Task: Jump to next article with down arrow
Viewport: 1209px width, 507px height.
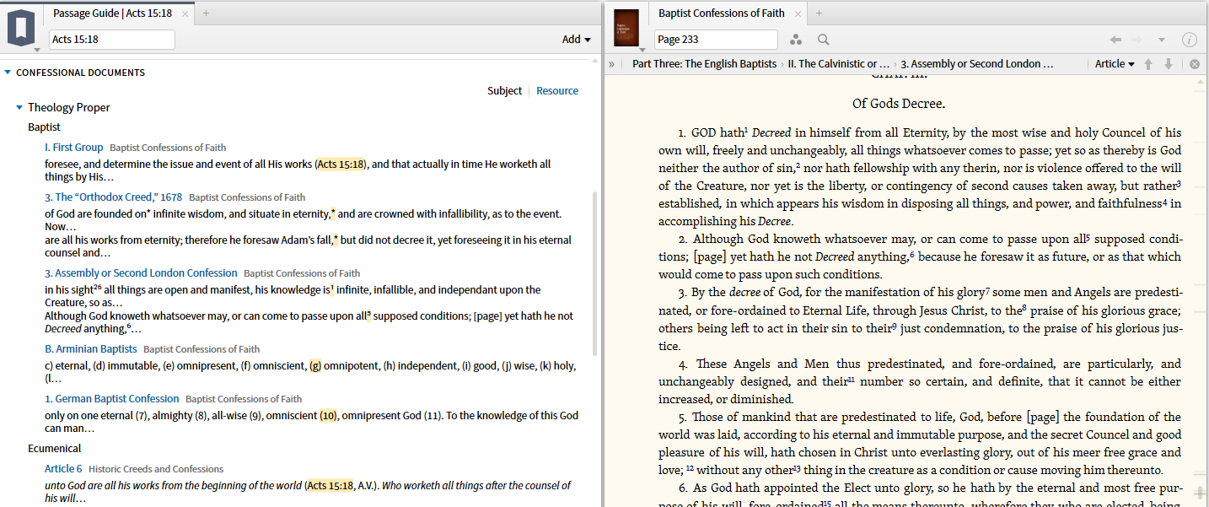Action: pyautogui.click(x=1169, y=64)
